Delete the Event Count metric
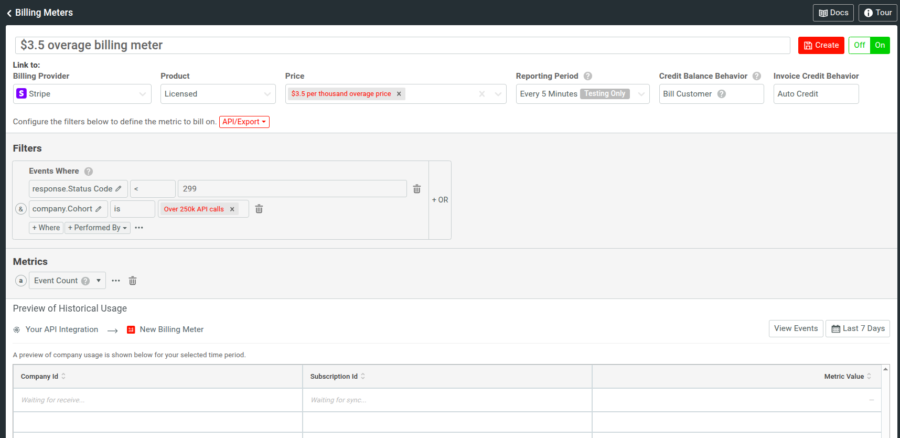Screen dimensions: 900x438 click(x=133, y=281)
